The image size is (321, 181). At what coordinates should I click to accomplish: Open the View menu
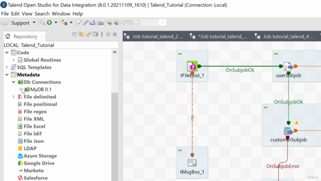(27, 14)
